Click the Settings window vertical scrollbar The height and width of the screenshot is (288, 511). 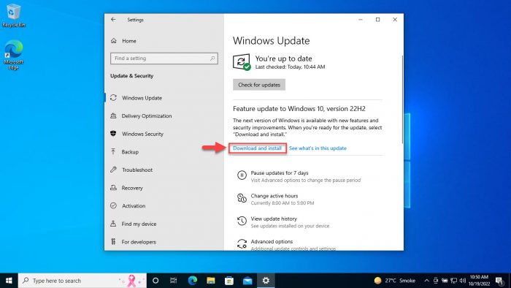click(x=402, y=99)
